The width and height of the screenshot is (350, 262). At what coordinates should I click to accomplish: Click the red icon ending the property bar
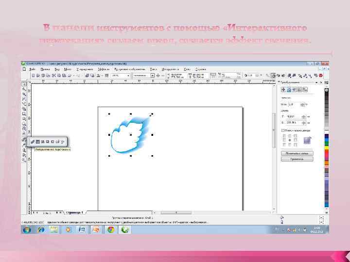[321, 76]
